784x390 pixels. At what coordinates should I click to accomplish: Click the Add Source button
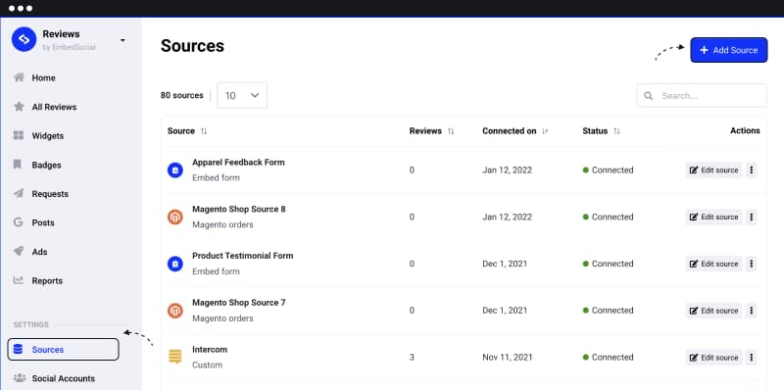pos(728,50)
